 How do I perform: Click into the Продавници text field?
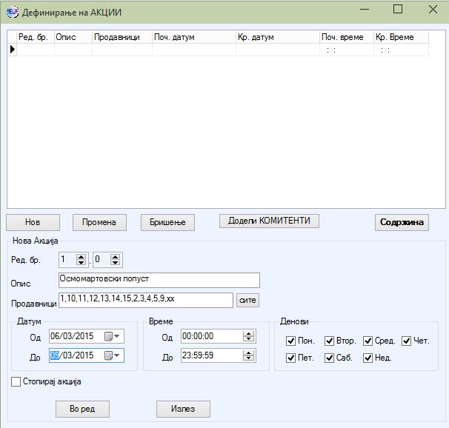pos(146,300)
